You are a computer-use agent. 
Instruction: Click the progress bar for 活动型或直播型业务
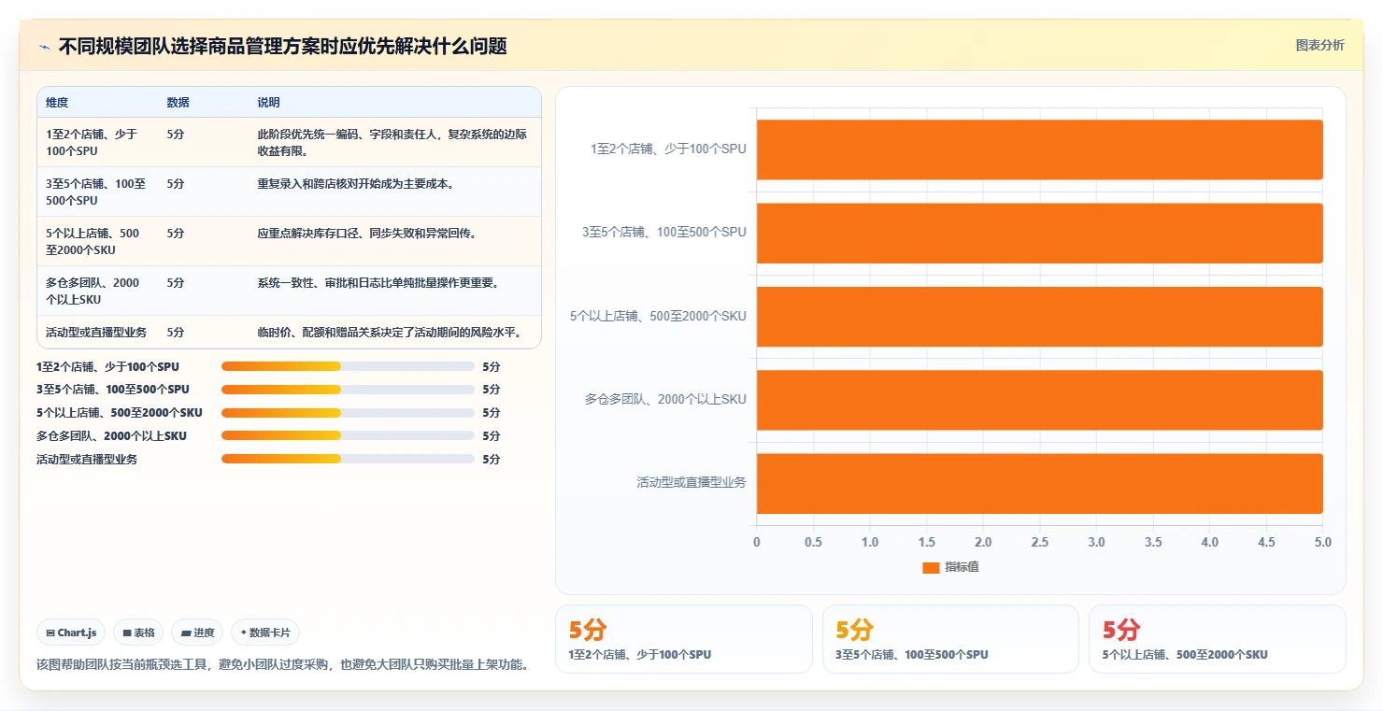[348, 460]
